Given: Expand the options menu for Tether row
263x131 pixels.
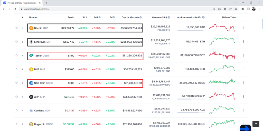Looking at the screenshot, I should 243,55.
